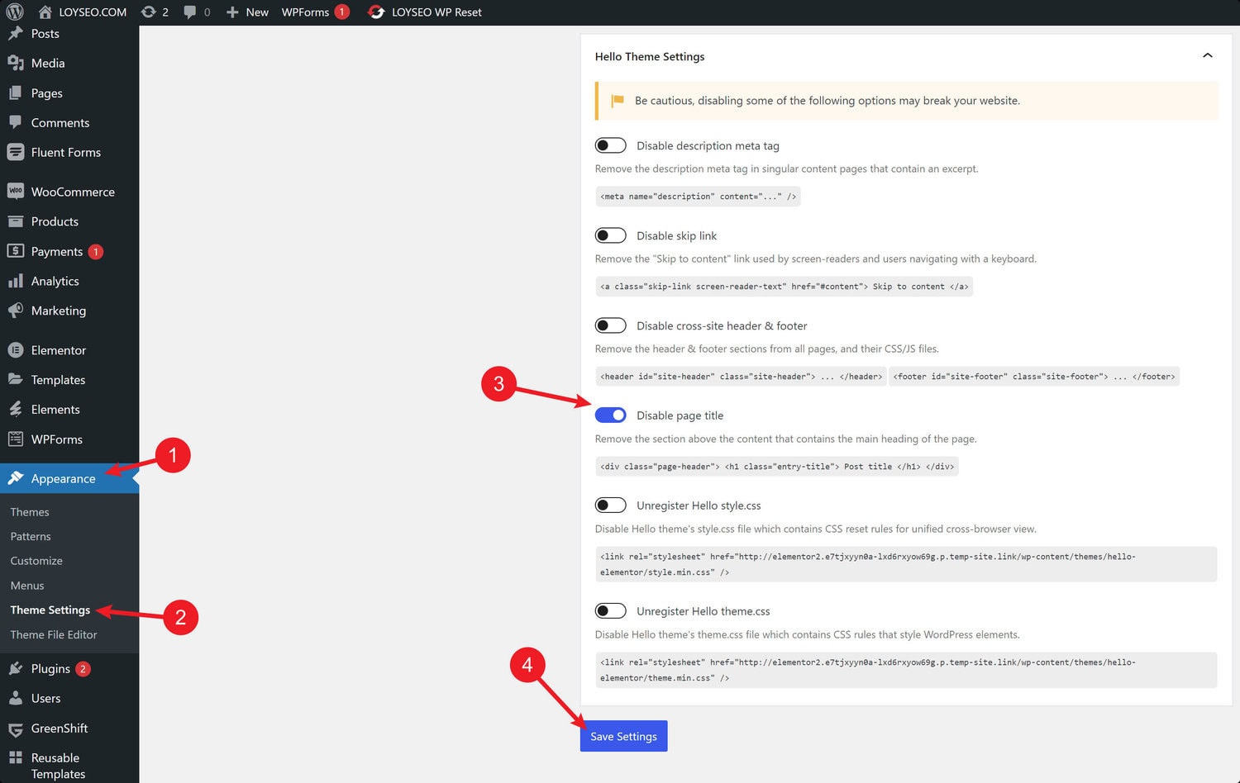Viewport: 1240px width, 783px height.
Task: Toggle Disable cross-site header & footer switch
Action: [x=611, y=325]
